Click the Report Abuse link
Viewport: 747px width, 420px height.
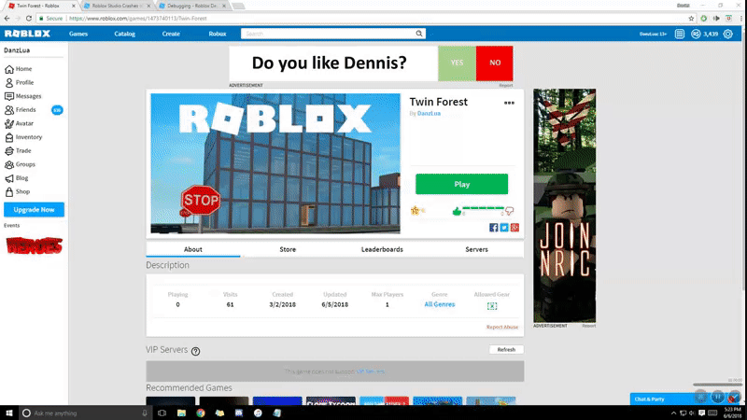[x=502, y=328]
